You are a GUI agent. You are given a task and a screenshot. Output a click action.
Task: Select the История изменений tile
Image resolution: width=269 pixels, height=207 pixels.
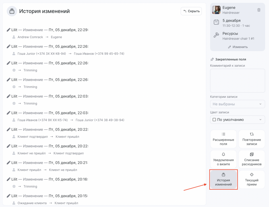pyautogui.click(x=223, y=180)
